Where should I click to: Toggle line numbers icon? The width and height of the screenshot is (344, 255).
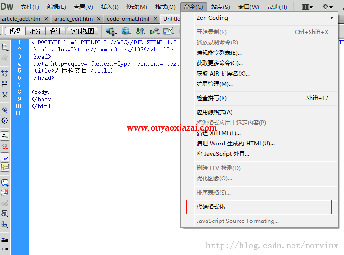click(x=5, y=136)
